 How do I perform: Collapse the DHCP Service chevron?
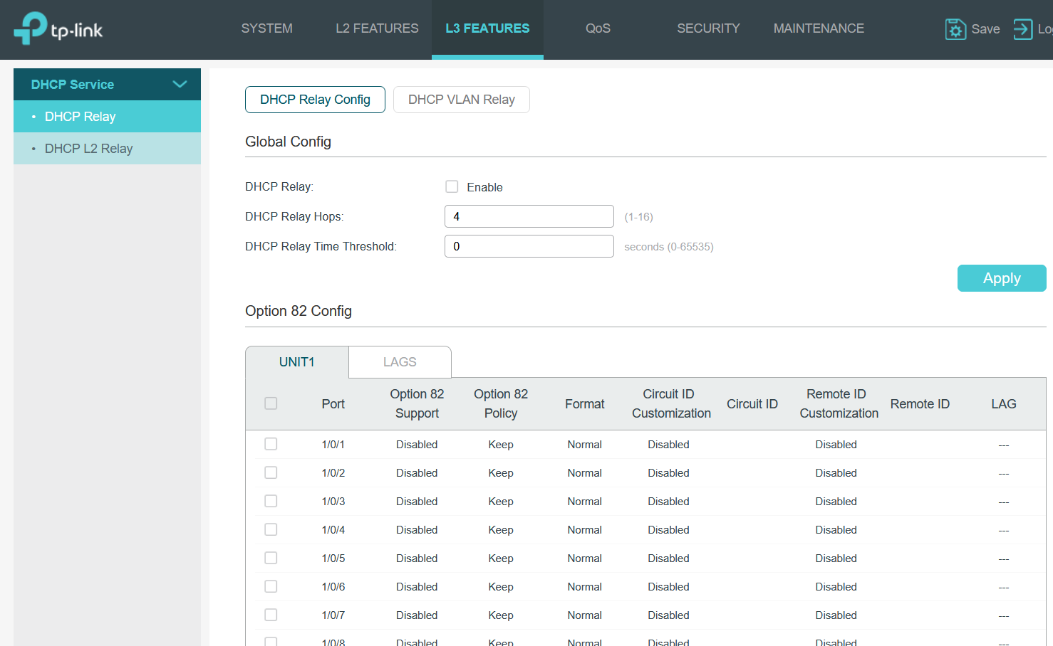coord(180,84)
